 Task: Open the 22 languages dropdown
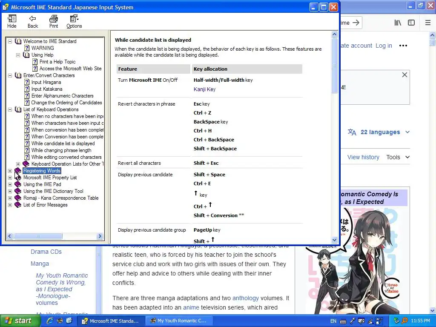(379, 132)
